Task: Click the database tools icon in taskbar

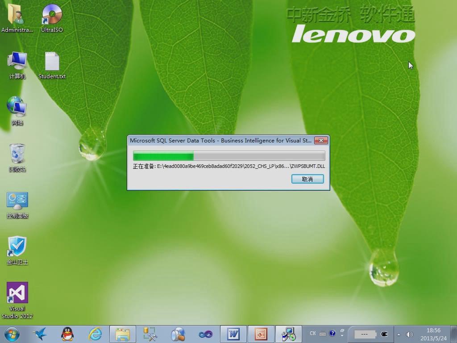Action: pos(150,334)
